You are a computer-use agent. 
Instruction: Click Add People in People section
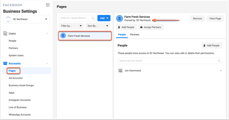(x=212, y=46)
